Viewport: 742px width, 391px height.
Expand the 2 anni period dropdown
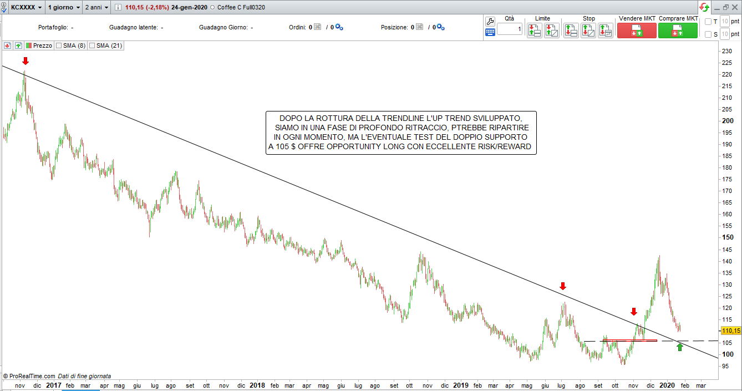click(96, 7)
